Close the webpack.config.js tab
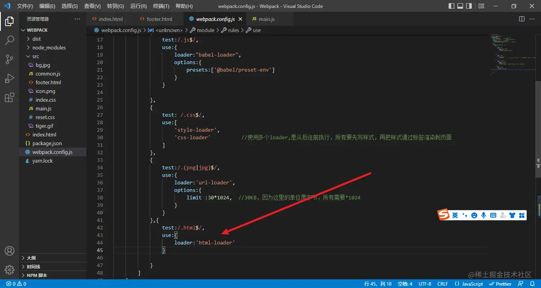 [240, 19]
